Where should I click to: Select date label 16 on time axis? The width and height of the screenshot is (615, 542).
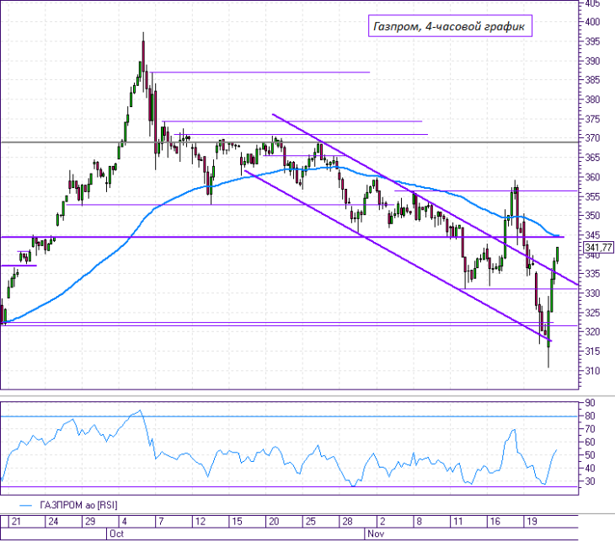(x=495, y=522)
